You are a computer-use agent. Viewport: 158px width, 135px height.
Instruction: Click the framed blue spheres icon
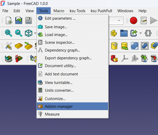pyautogui.click(x=145, y=46)
